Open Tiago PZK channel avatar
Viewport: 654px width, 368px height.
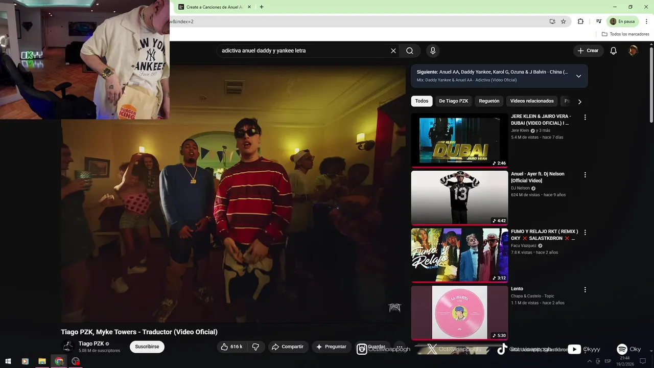pyautogui.click(x=67, y=347)
